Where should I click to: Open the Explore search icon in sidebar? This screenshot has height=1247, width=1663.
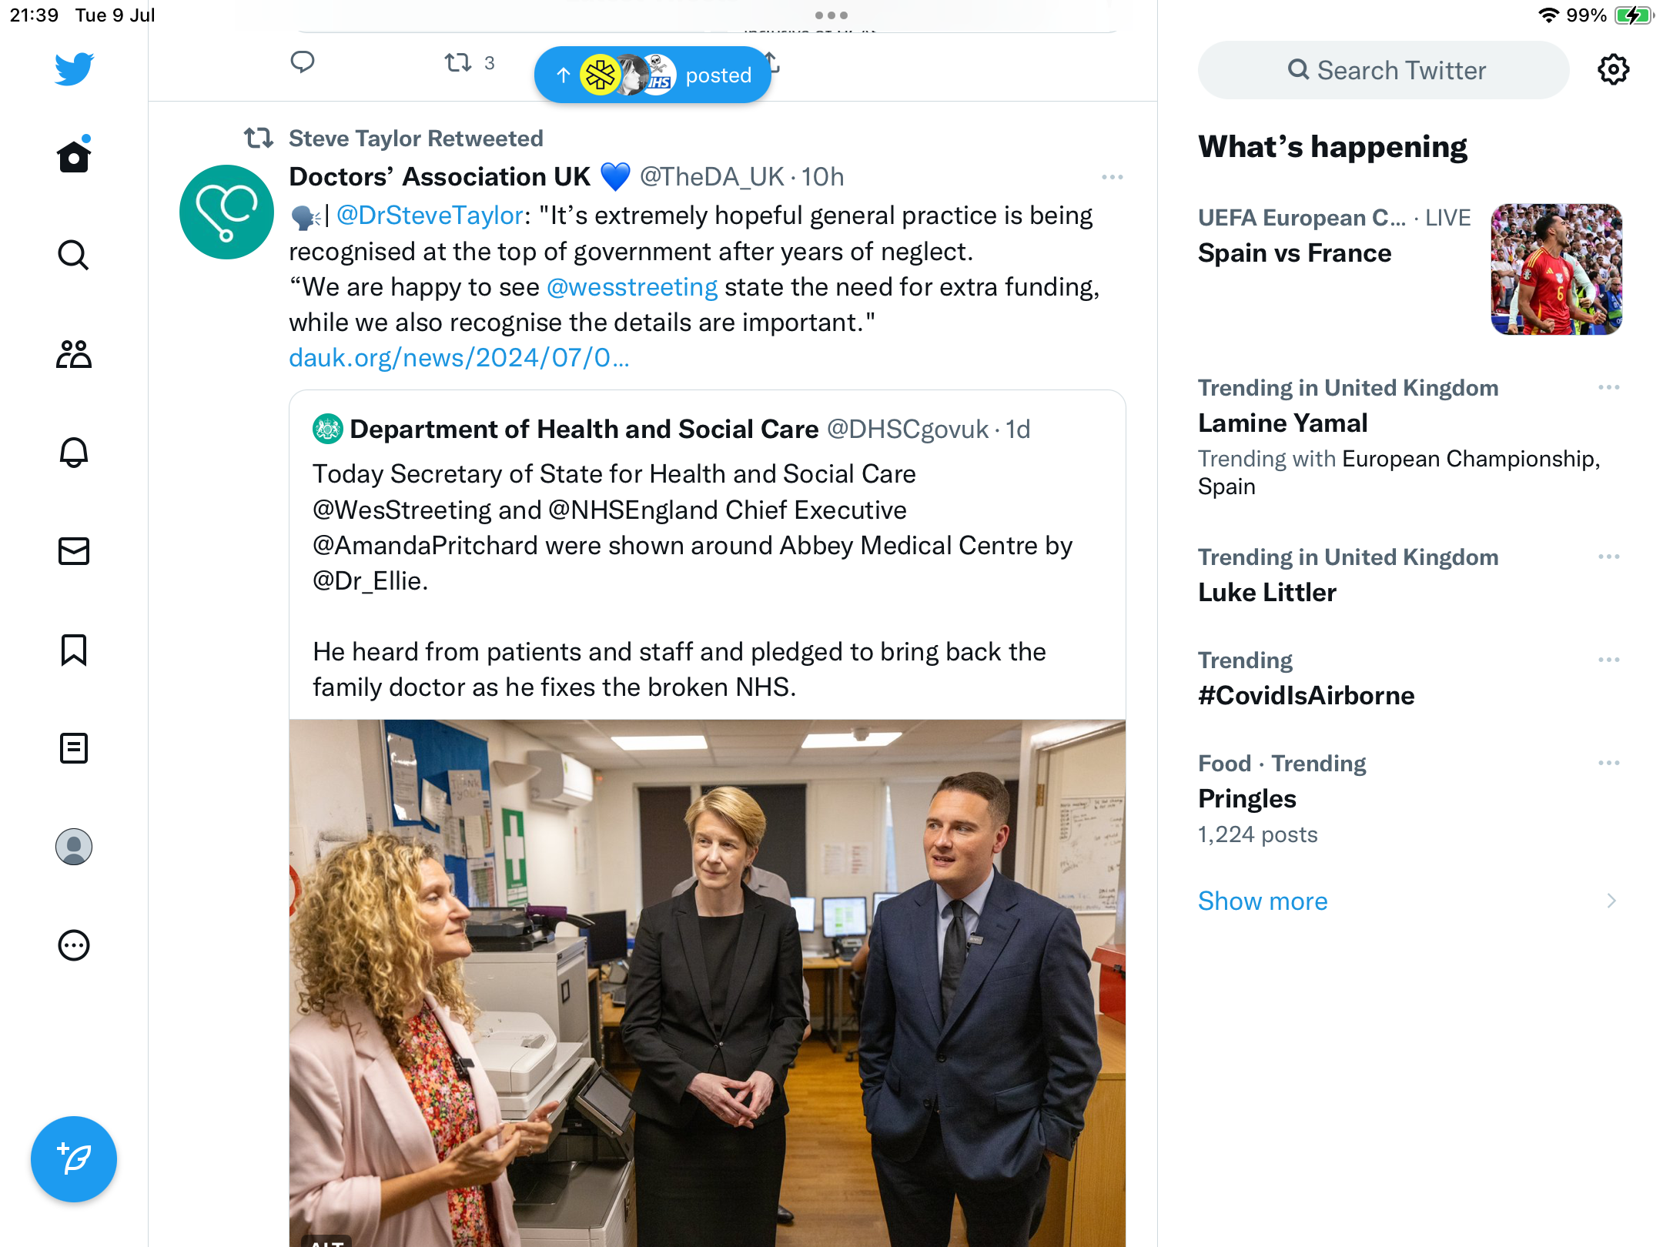[x=74, y=255]
